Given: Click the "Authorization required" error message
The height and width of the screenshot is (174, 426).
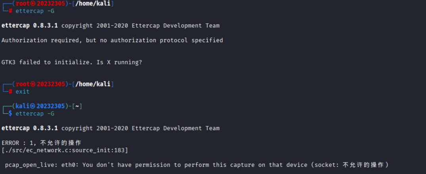Looking at the screenshot, I should [112, 40].
